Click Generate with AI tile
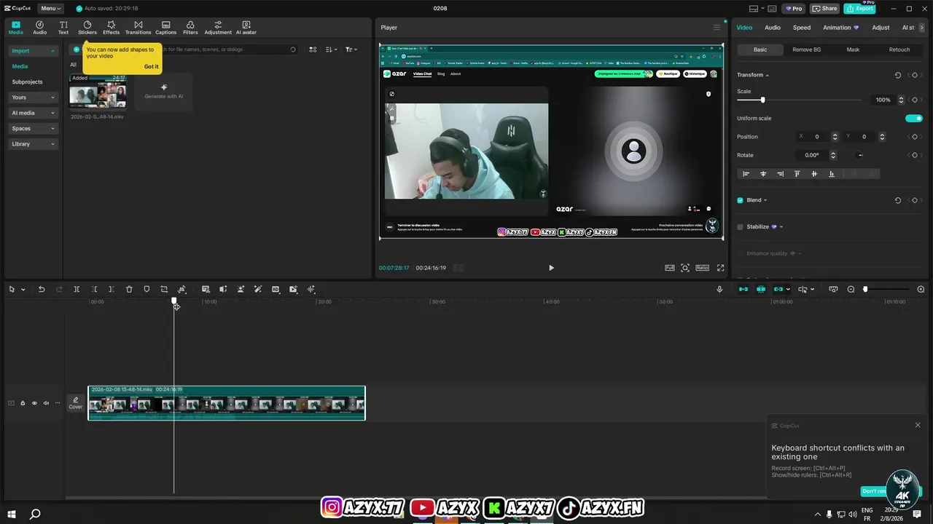The image size is (933, 524). click(164, 92)
